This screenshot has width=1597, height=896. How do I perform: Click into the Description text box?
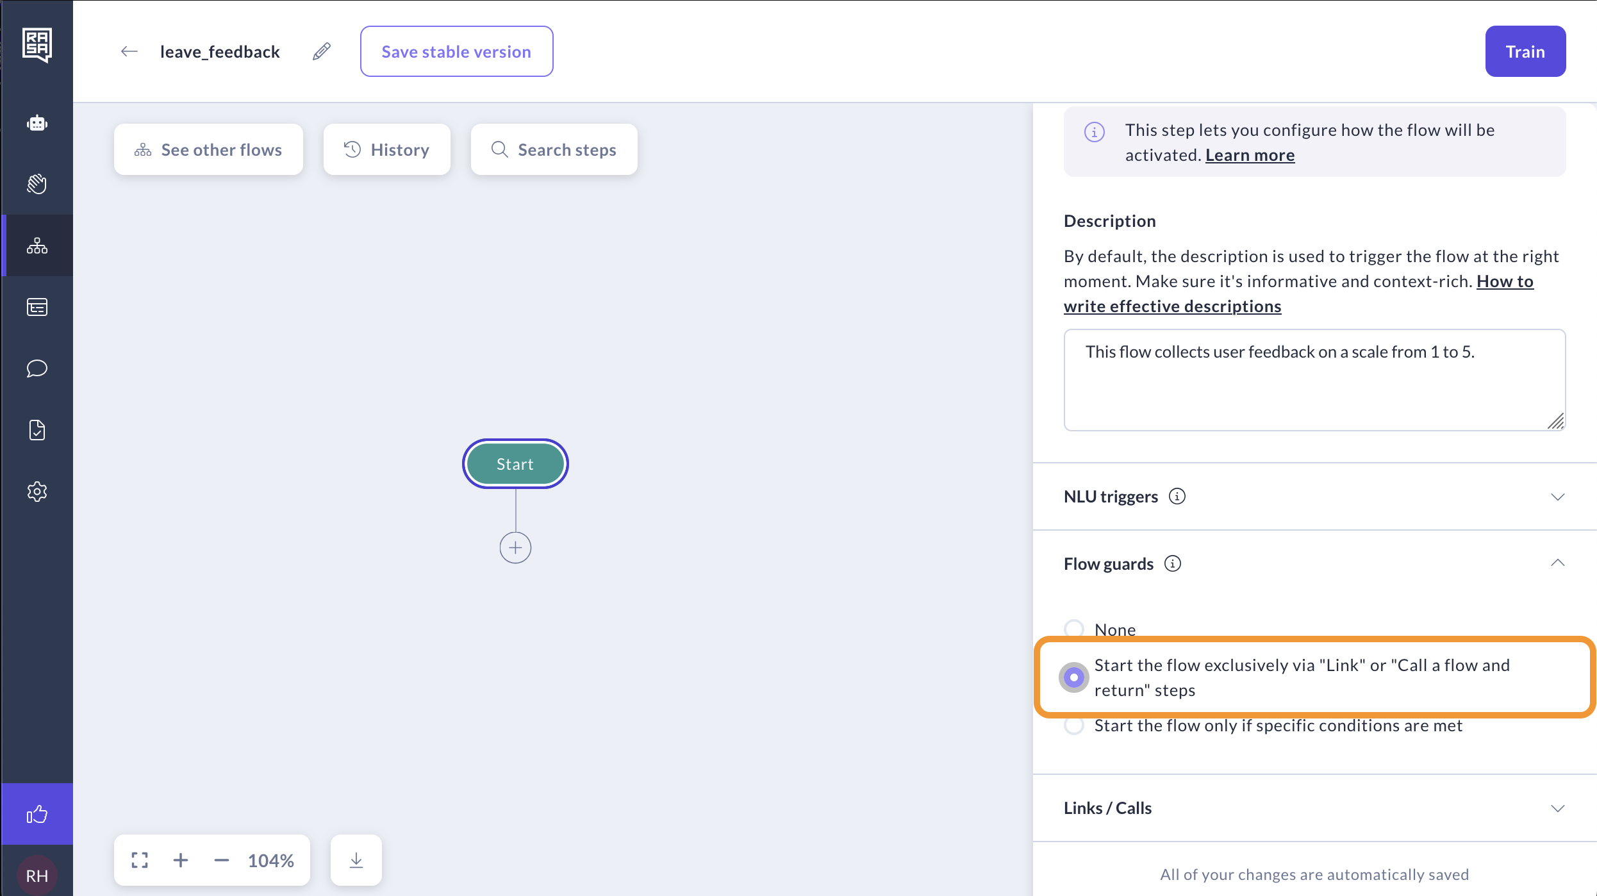click(1314, 379)
